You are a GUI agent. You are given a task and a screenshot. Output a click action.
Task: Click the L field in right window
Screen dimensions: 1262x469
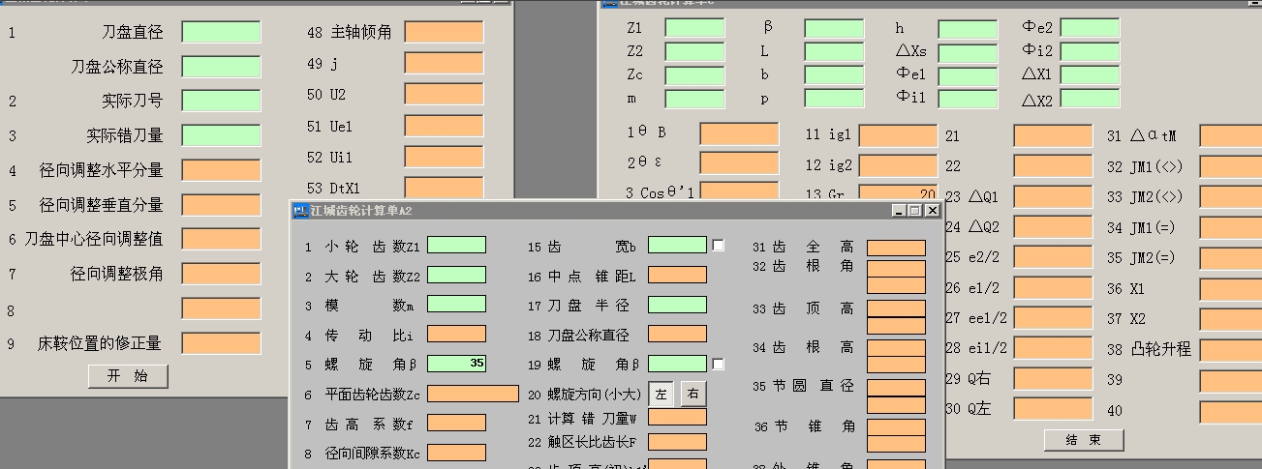[x=834, y=52]
